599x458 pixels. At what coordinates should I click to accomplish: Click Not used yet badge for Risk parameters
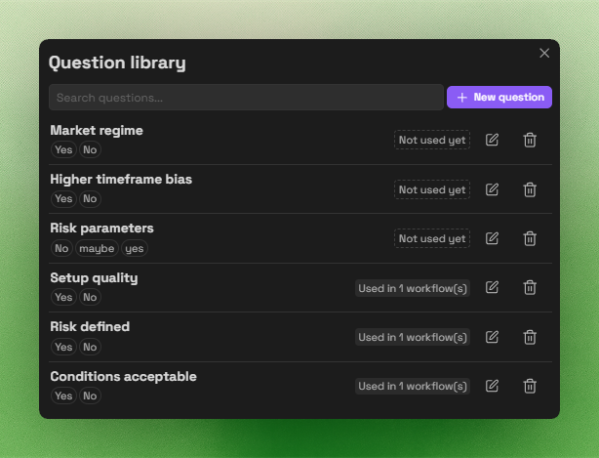pos(432,238)
